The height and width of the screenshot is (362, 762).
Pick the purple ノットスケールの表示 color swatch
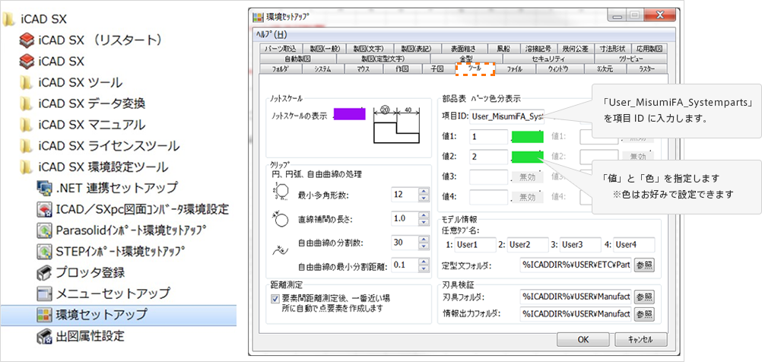point(349,114)
